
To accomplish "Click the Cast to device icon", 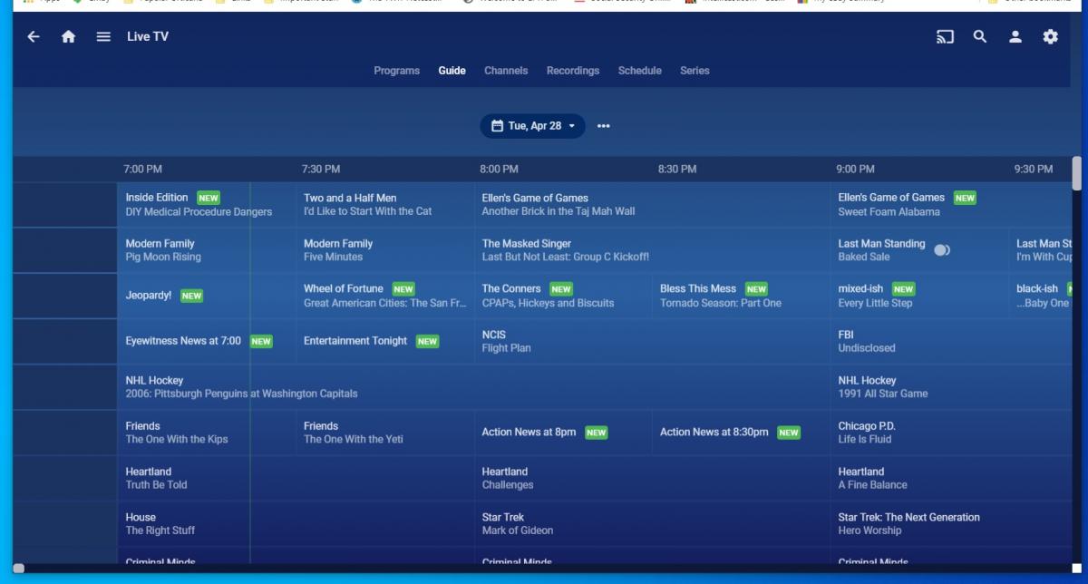I will 946,36.
